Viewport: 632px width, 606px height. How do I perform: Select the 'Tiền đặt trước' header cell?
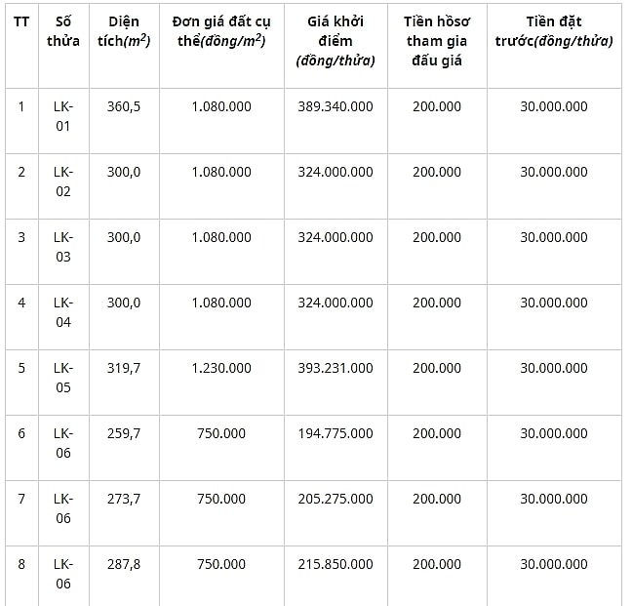coord(554,31)
